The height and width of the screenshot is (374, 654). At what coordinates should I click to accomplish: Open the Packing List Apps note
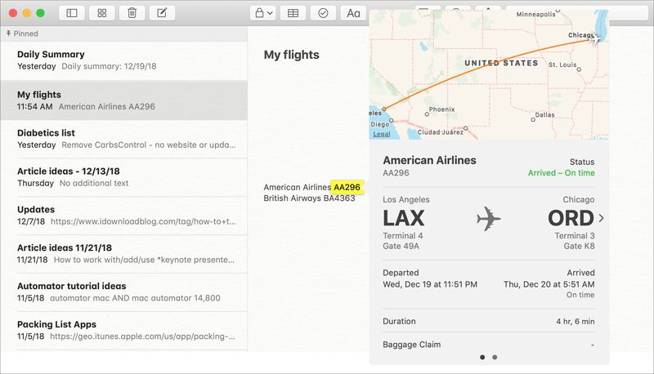tap(124, 330)
